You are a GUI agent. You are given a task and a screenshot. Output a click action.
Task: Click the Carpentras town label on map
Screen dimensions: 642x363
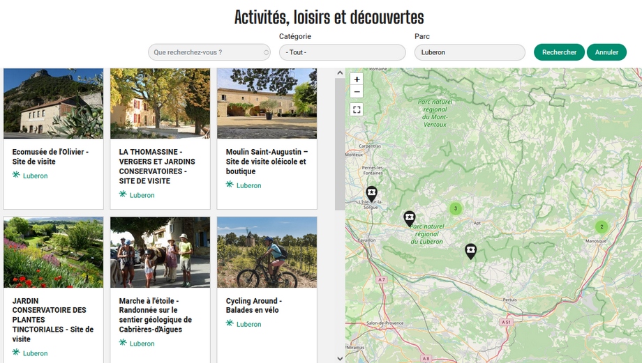click(370, 146)
